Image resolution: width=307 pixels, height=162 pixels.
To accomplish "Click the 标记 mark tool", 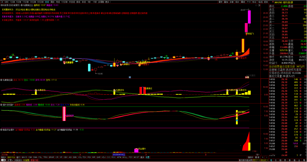I will tap(254, 2).
